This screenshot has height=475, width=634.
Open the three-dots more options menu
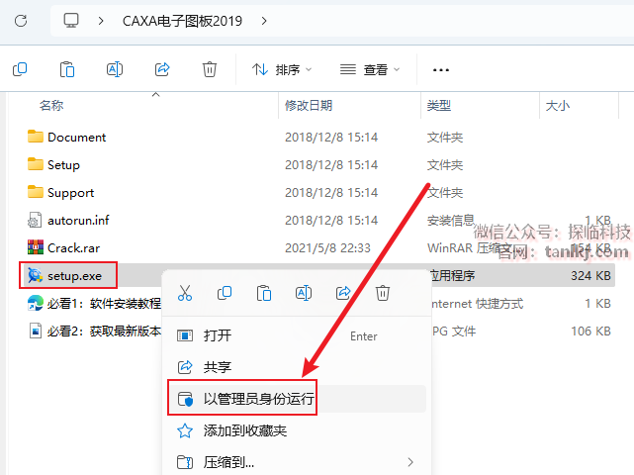click(441, 70)
